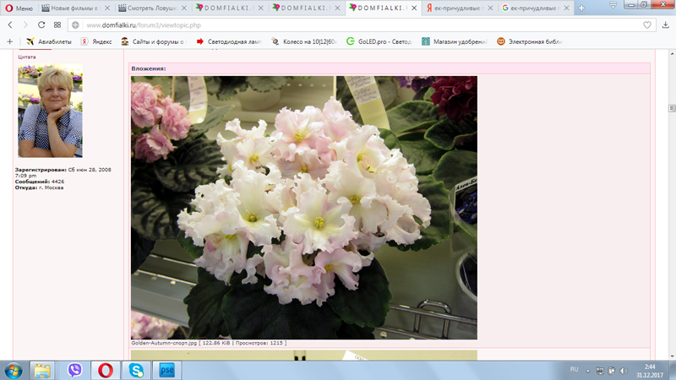Switch to the Смотреть Ловушка tab
This screenshot has width=676, height=380.
click(x=148, y=8)
